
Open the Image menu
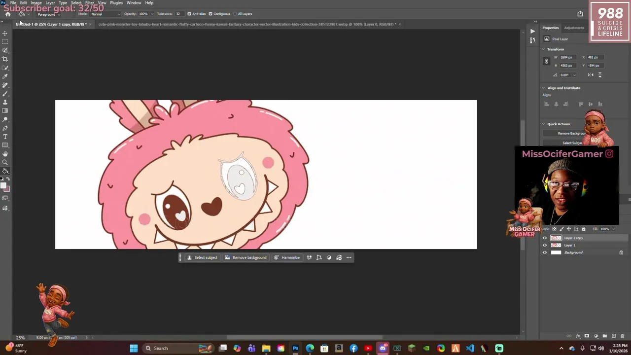pos(36,3)
